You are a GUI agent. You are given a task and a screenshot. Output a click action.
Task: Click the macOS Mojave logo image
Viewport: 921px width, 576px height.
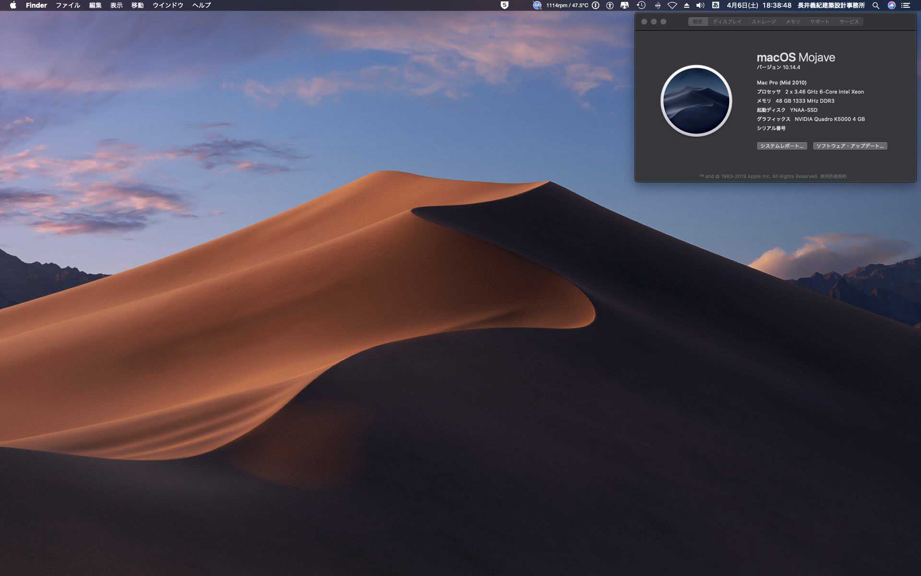(696, 101)
